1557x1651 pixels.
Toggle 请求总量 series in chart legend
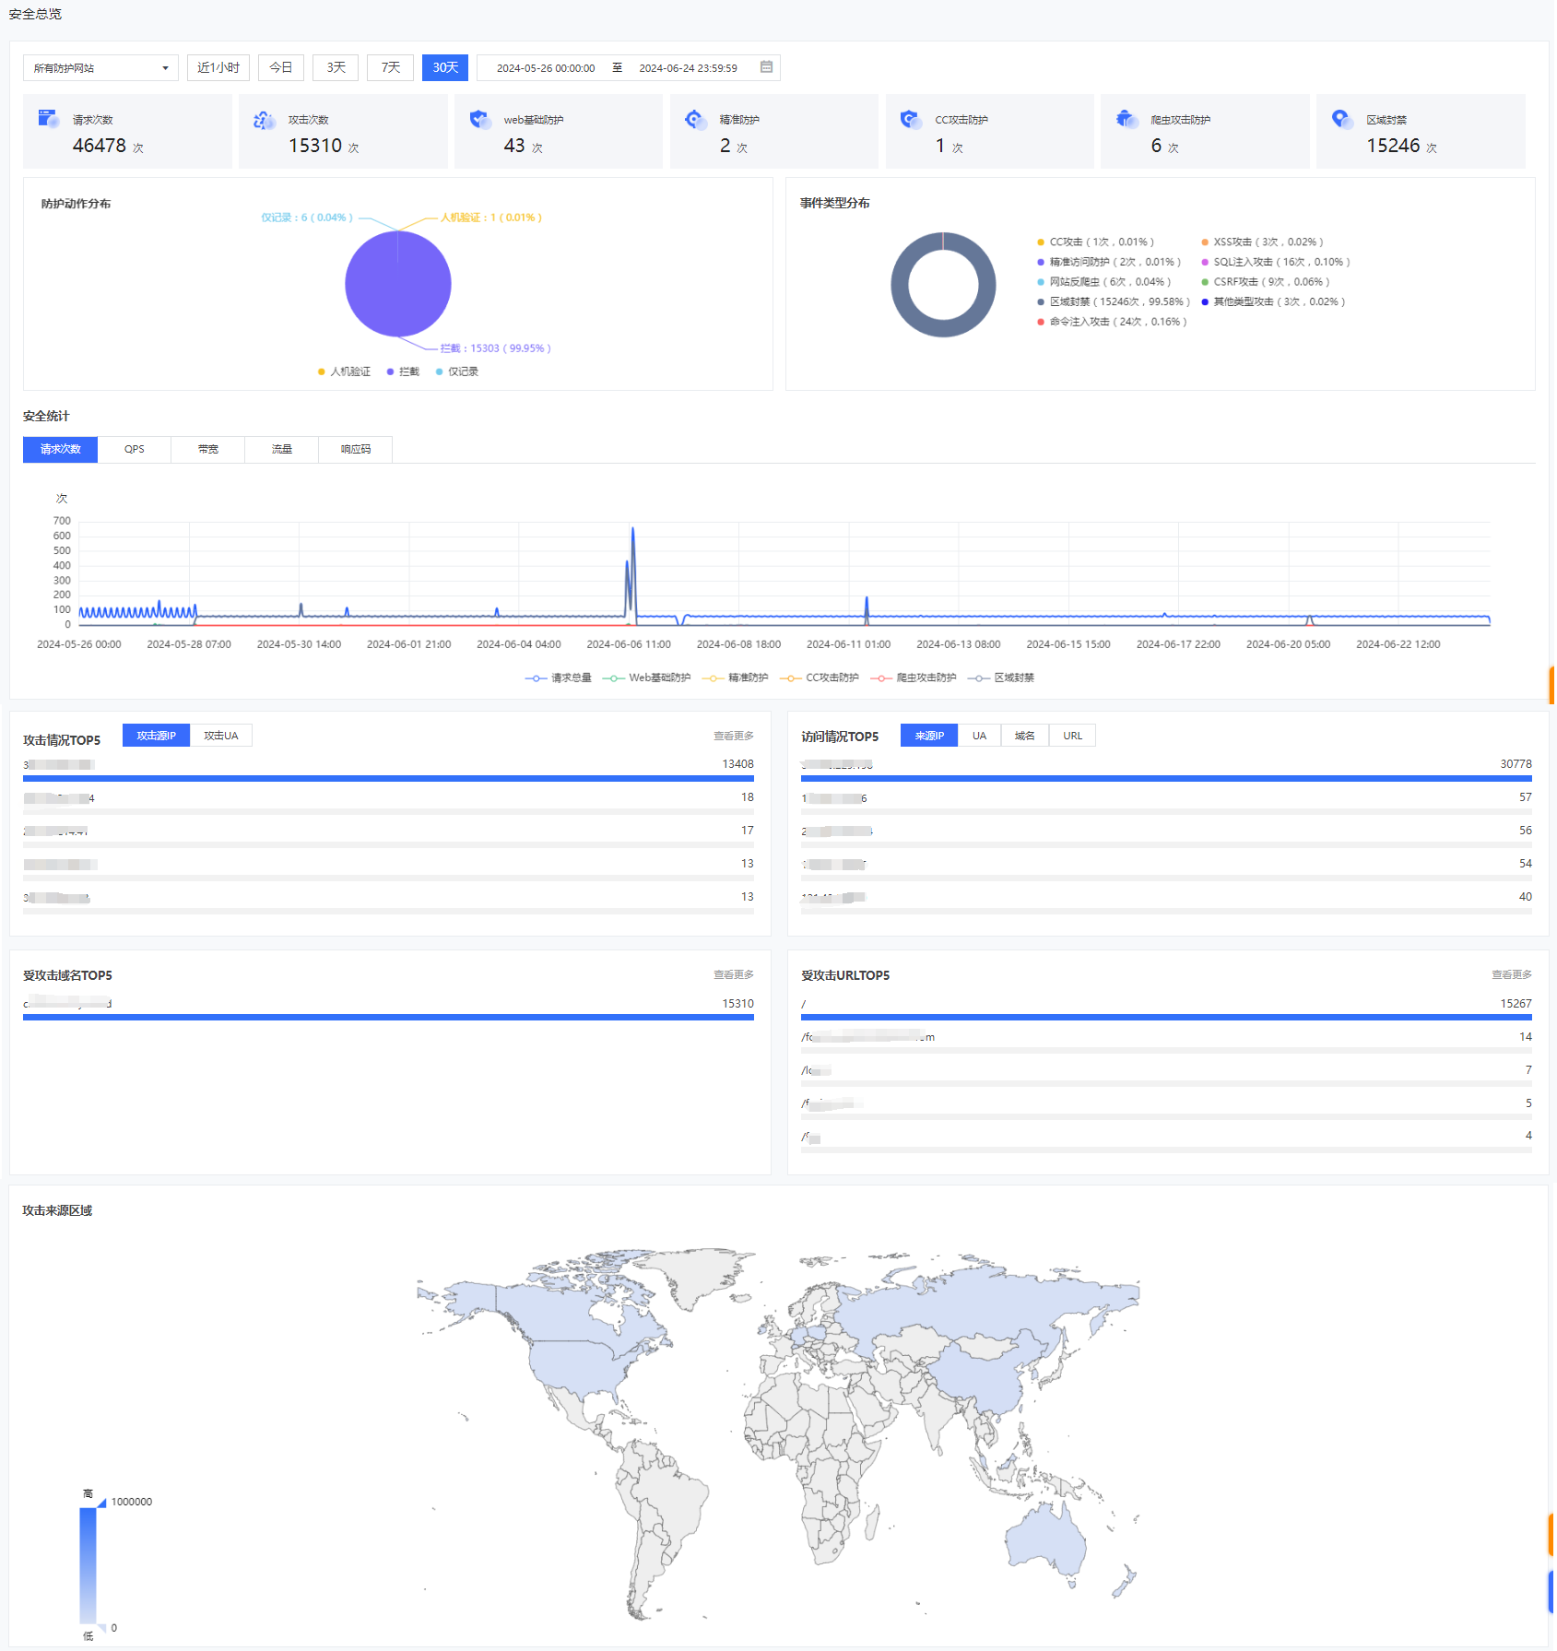(x=559, y=678)
